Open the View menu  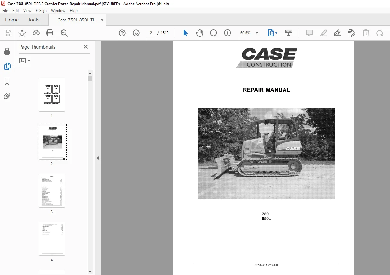27,11
